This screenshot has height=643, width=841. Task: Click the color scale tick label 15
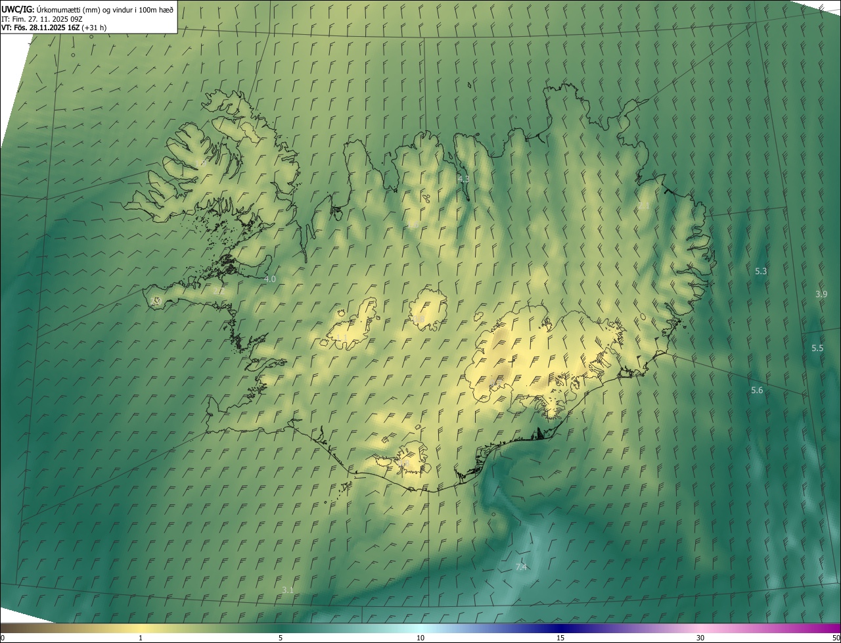coord(560,638)
